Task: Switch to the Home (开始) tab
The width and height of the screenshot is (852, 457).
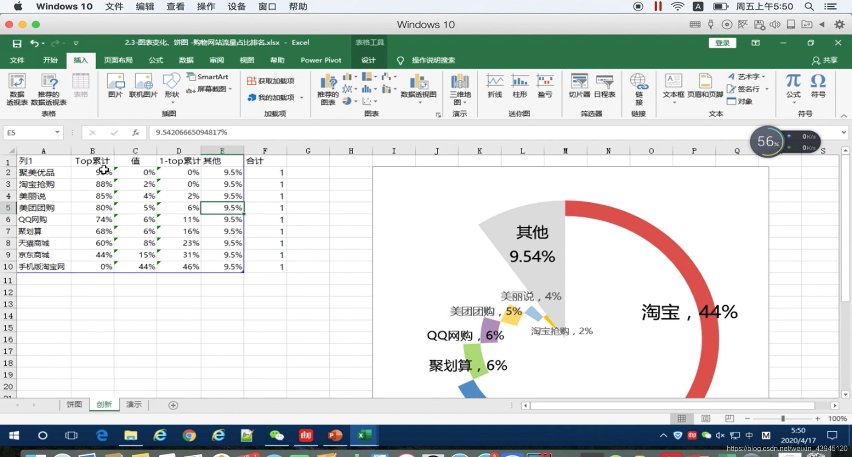Action: point(50,60)
